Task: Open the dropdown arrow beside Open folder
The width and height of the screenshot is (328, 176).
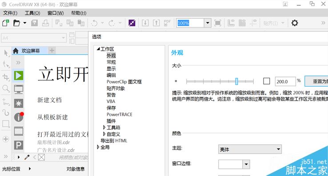Action: [x=25, y=23]
